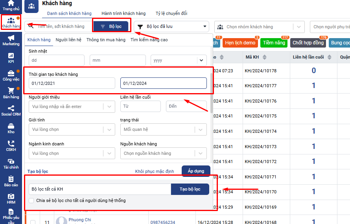Open Tài chính finance icon
Screen dimensions: 350x224
11,163
